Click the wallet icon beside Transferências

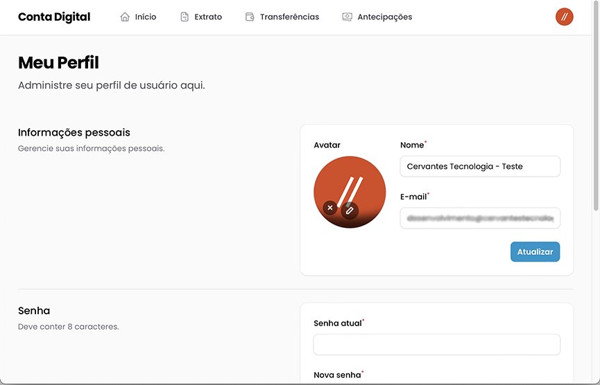click(250, 17)
